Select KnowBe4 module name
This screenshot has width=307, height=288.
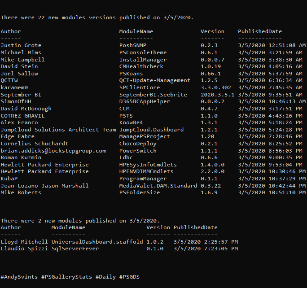point(131,122)
